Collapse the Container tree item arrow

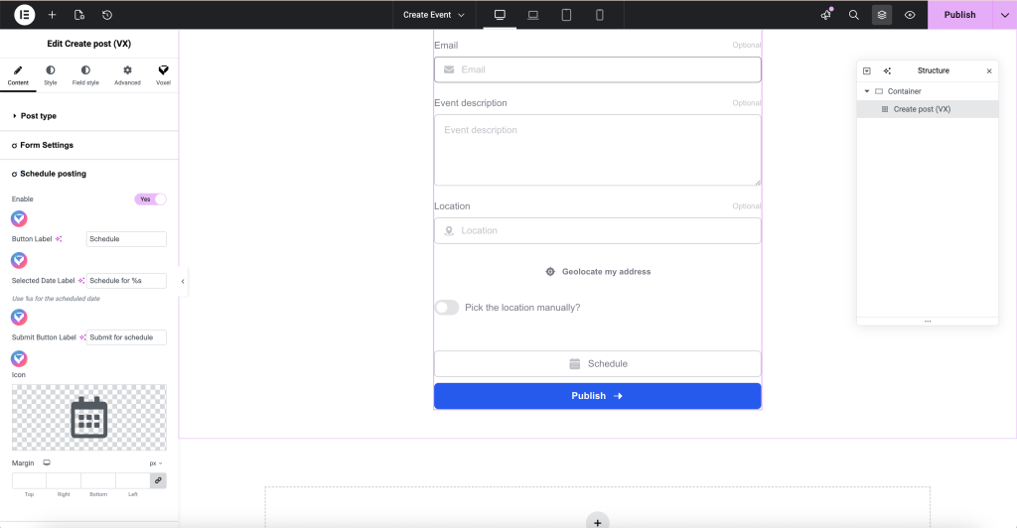pyautogui.click(x=867, y=91)
